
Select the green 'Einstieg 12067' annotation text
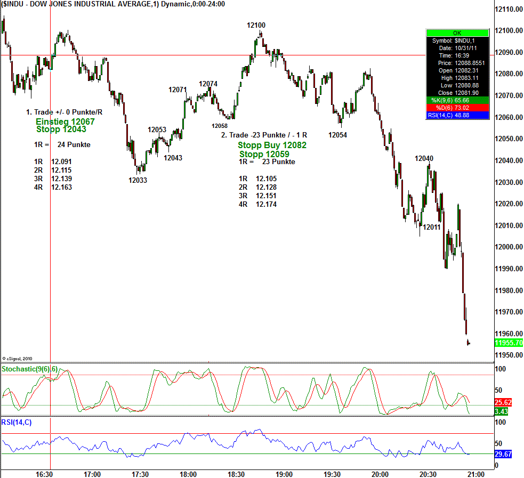(x=65, y=121)
